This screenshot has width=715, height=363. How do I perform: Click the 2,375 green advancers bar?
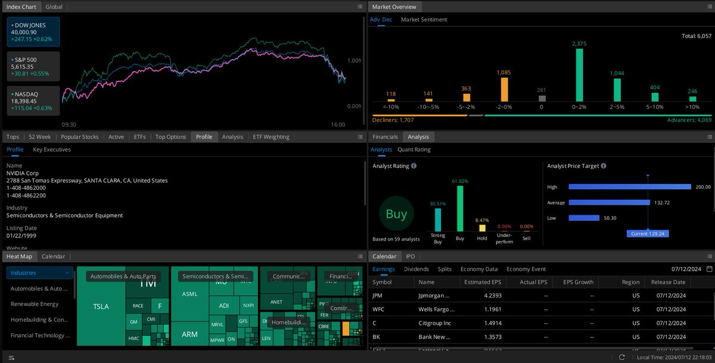point(579,75)
